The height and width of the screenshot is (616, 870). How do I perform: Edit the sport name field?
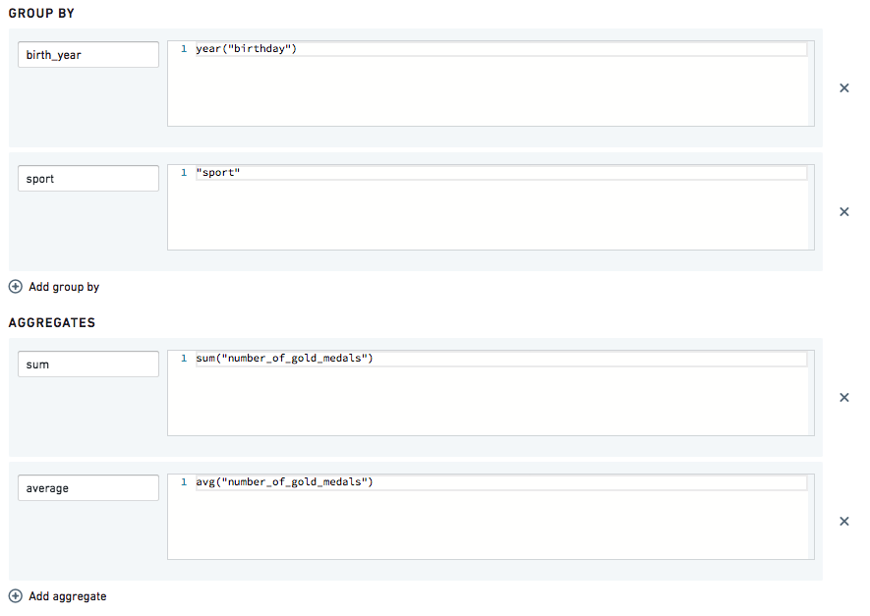pos(88,178)
